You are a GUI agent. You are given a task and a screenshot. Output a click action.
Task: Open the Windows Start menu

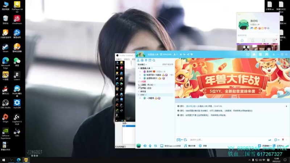tap(3, 160)
